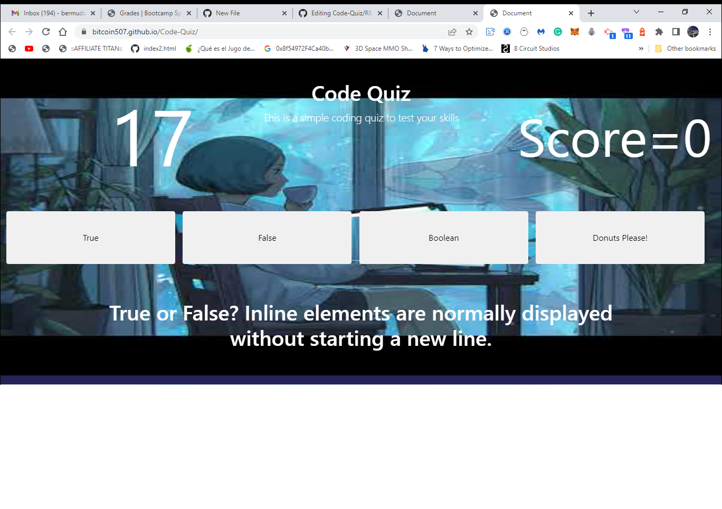Click the reading list extension icon
This screenshot has width=722, height=509.
click(x=490, y=32)
